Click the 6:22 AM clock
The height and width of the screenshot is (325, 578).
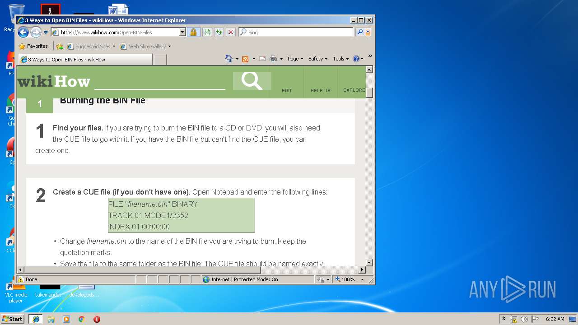(555, 319)
